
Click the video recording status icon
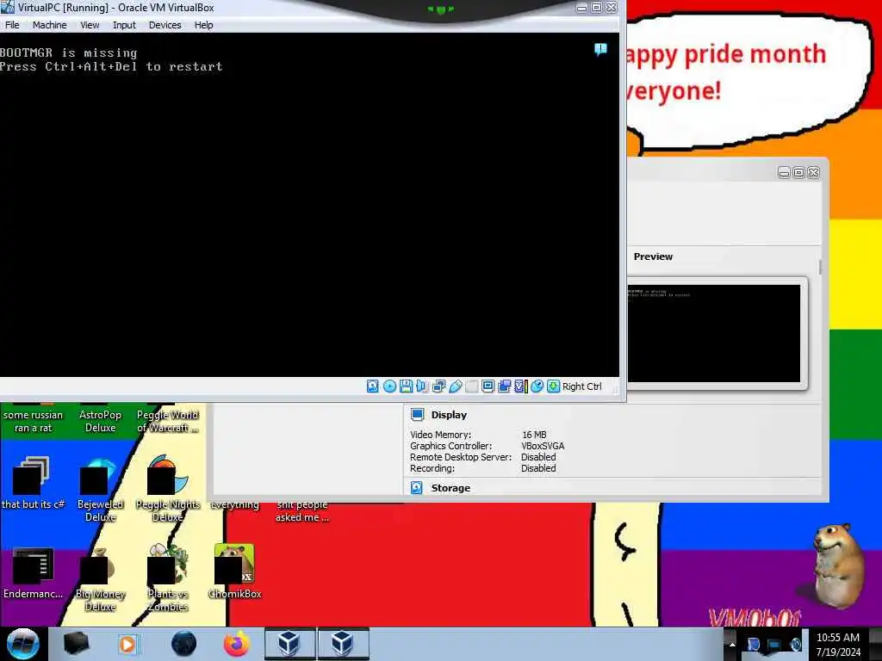coord(505,386)
